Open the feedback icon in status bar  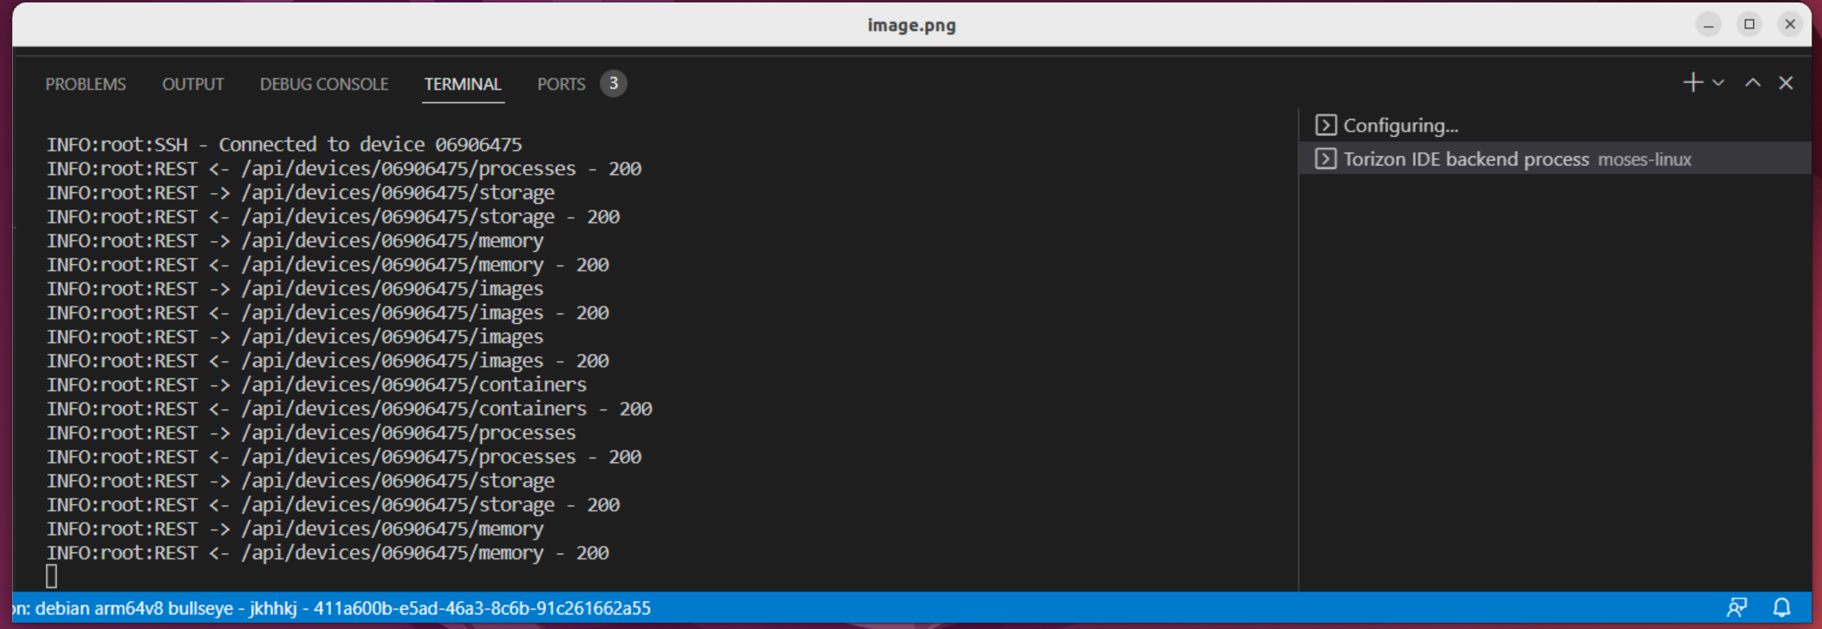pyautogui.click(x=1736, y=608)
